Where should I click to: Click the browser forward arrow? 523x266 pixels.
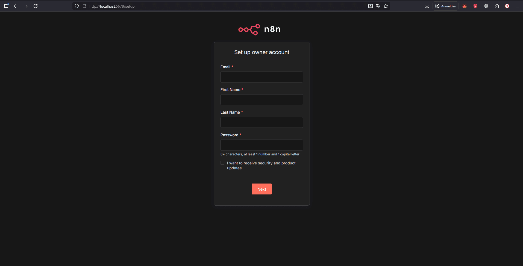[26, 6]
